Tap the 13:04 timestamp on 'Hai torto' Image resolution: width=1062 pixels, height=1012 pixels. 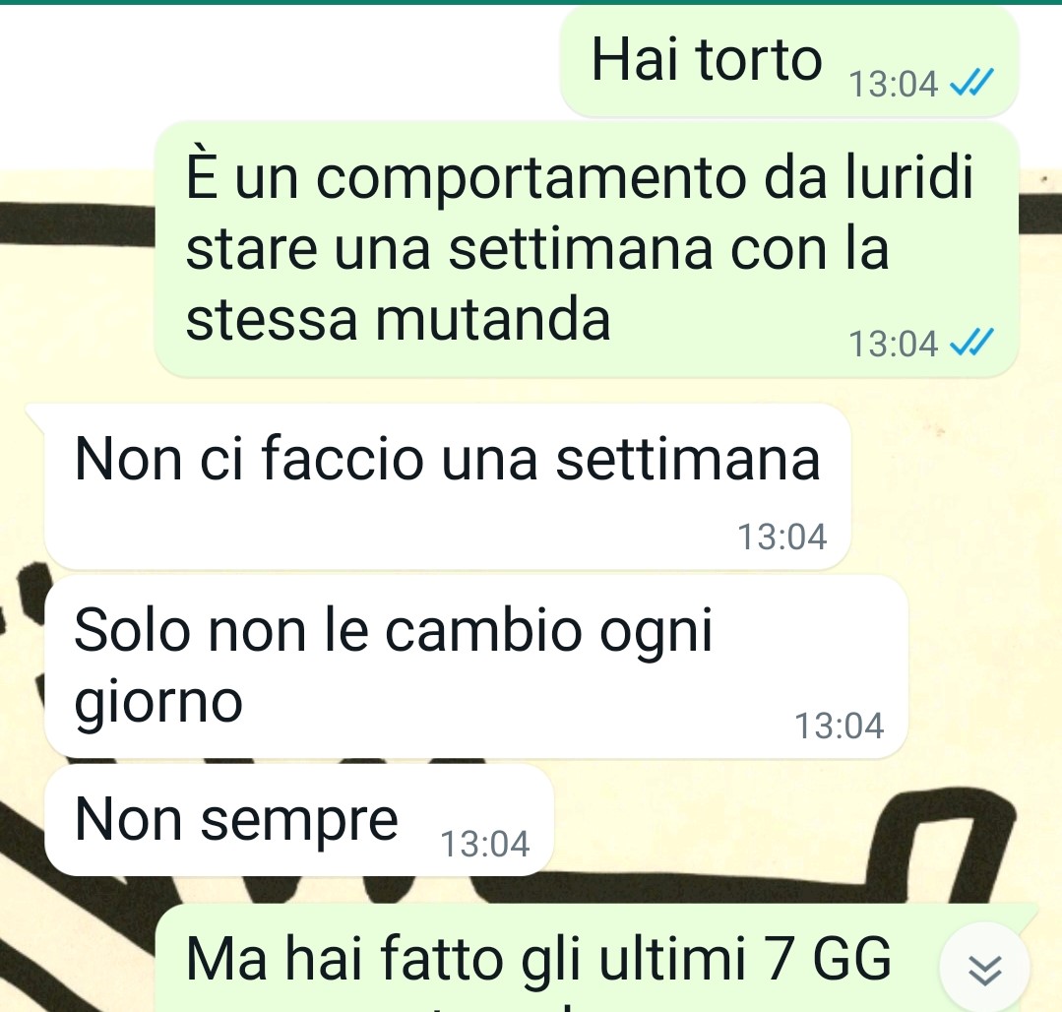point(893,84)
